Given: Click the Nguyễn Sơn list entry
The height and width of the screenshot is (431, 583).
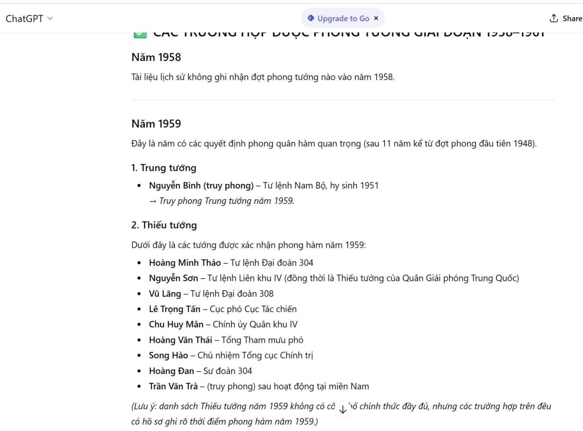Looking at the screenshot, I should [174, 278].
